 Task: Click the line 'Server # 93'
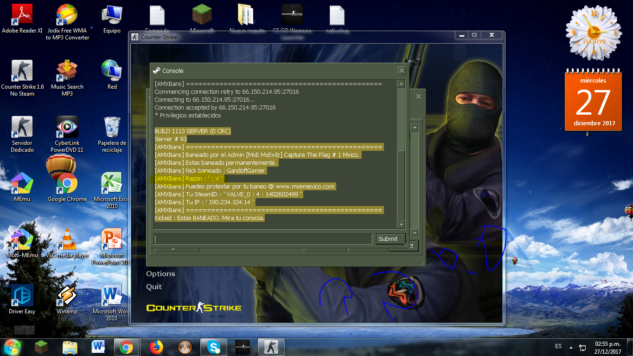171,139
